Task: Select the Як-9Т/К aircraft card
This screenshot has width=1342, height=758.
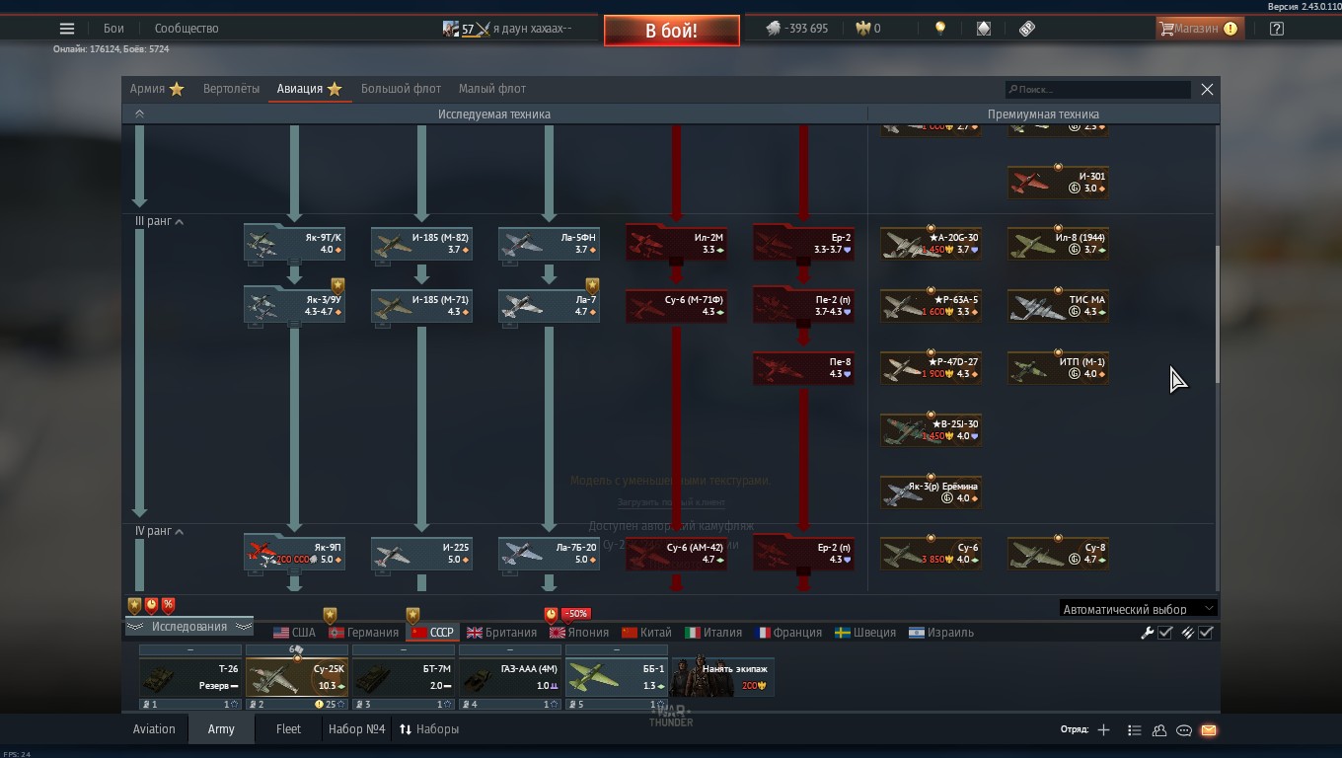Action: pos(294,244)
